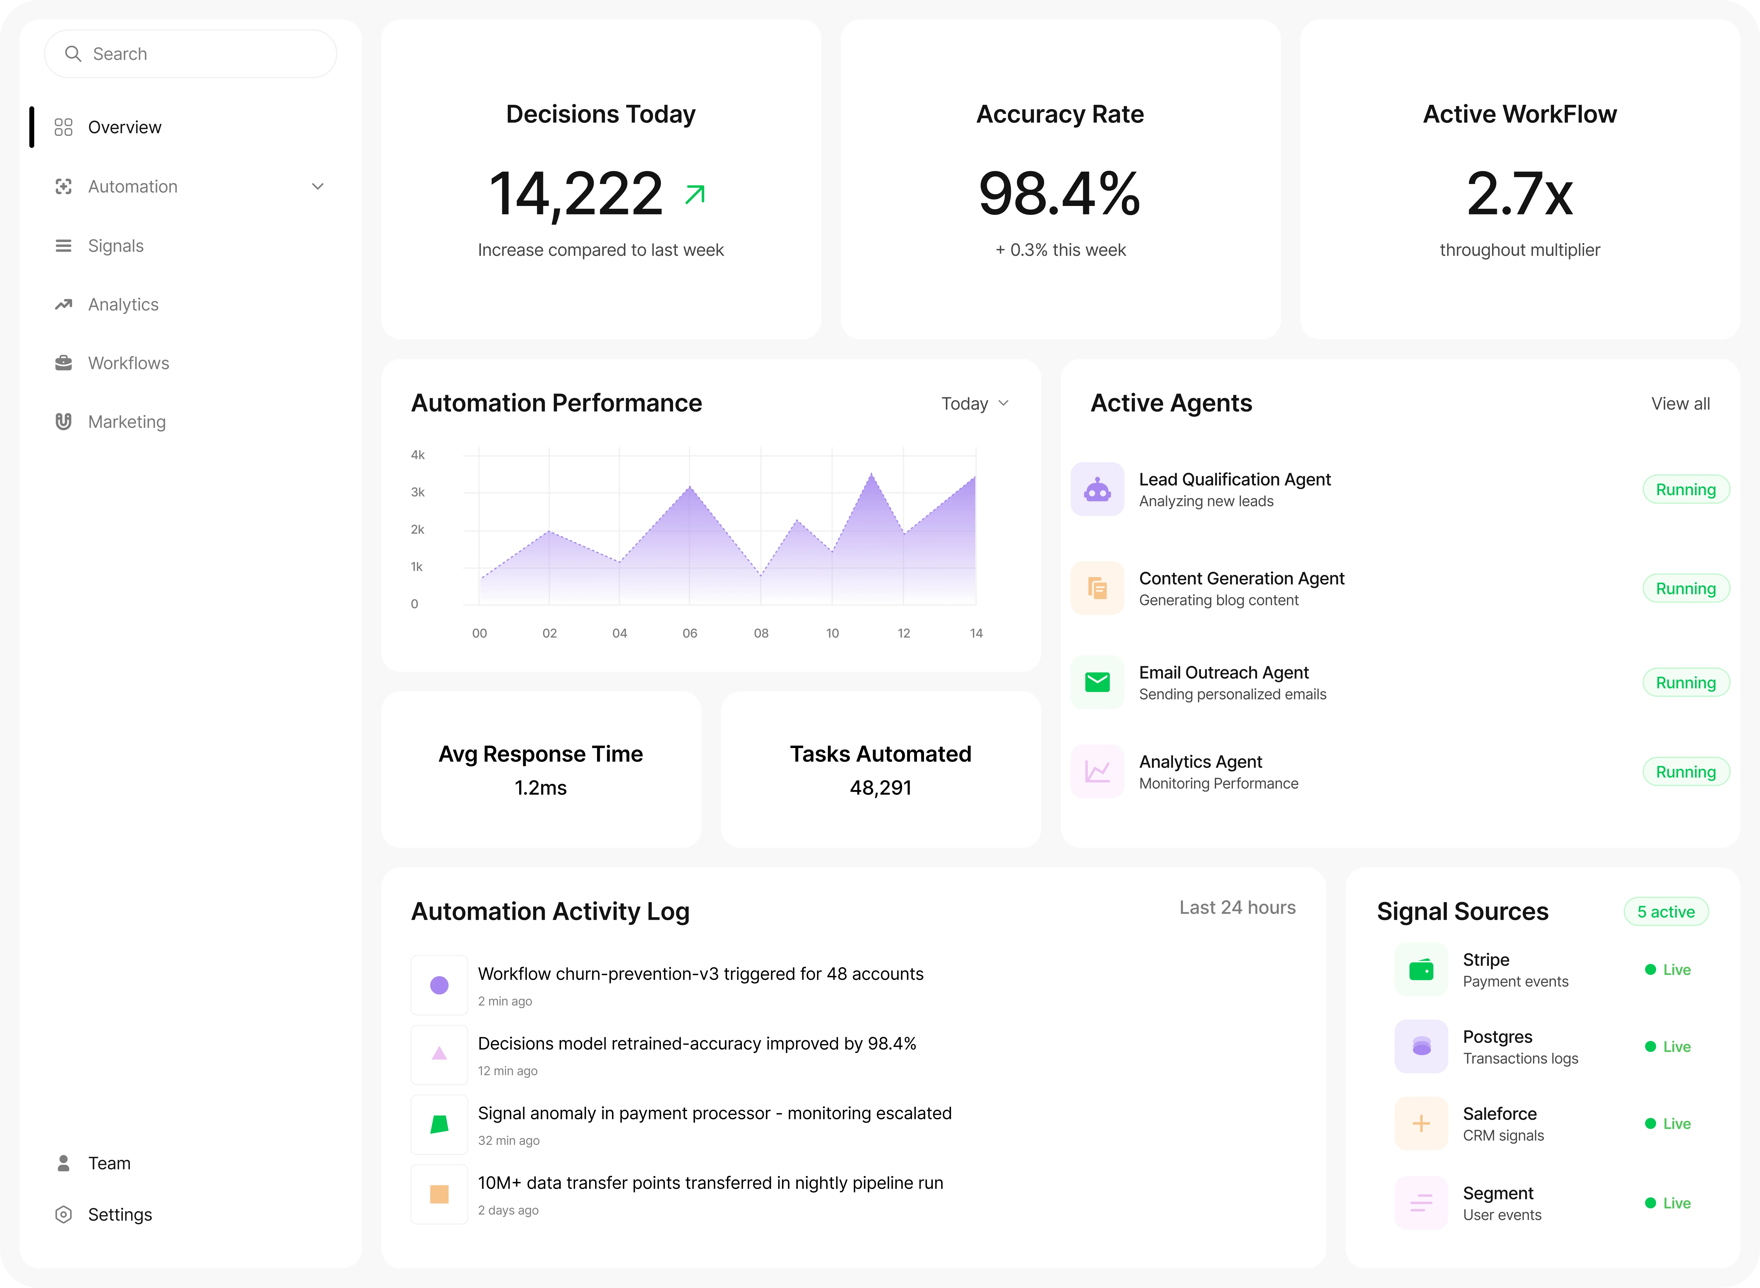Click the Analytics Agent chart icon

1098,771
